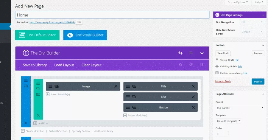Clone the blue section using its duplicate icon
Image resolution: width=268 pixels, height=140 pixels.
(26, 86)
